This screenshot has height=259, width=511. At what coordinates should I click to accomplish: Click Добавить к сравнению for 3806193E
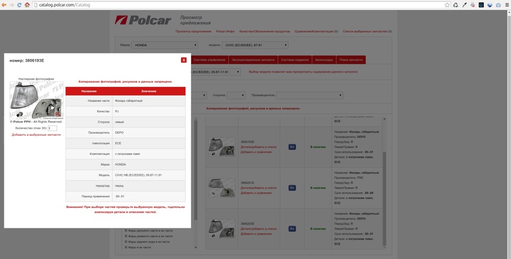(256, 152)
